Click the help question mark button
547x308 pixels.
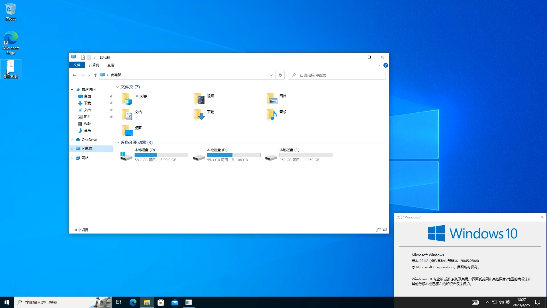386,65
